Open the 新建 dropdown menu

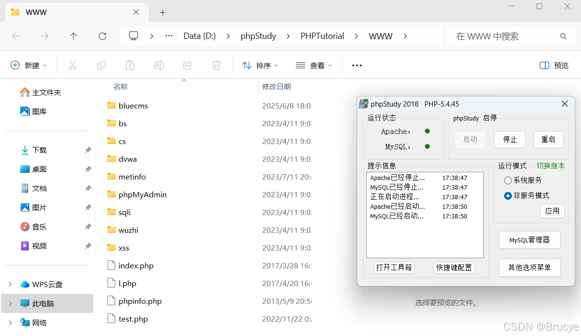click(29, 65)
